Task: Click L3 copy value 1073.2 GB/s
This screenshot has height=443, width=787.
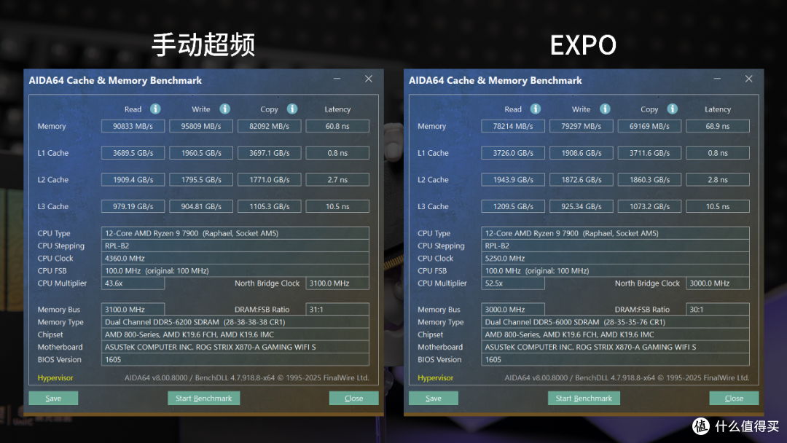Action: point(649,206)
